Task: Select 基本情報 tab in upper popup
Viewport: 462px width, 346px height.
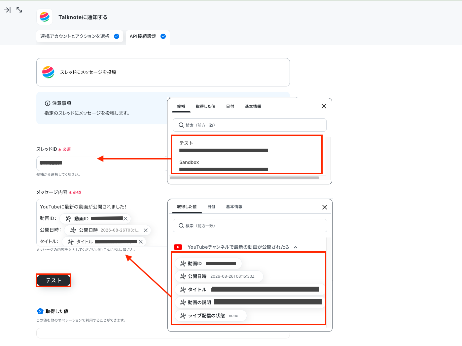Action: coord(253,107)
